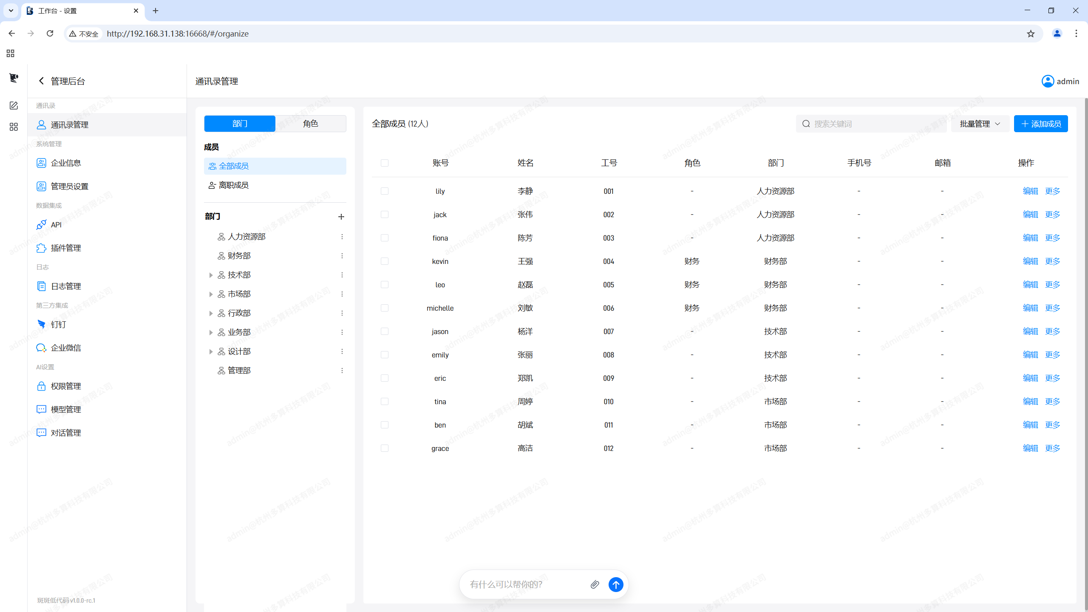Tick the select-all checkbox in table header
1088x612 pixels.
(385, 163)
